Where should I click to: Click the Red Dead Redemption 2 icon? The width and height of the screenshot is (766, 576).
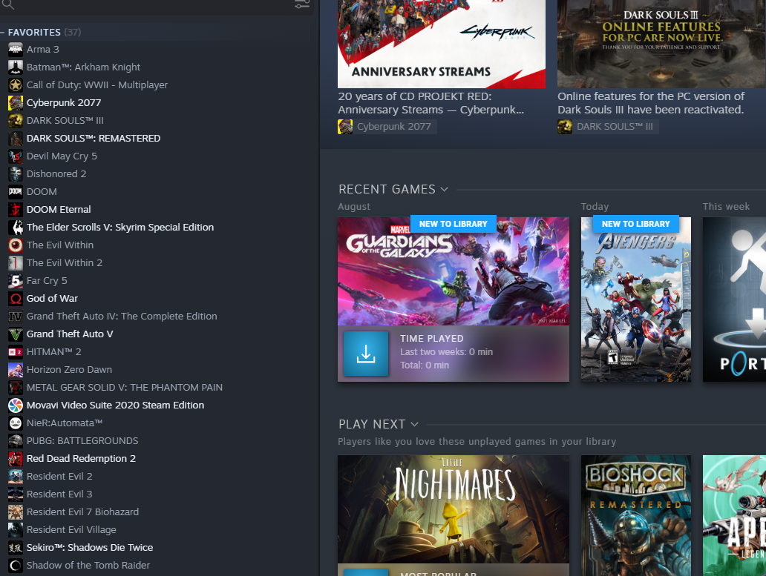[x=15, y=459]
